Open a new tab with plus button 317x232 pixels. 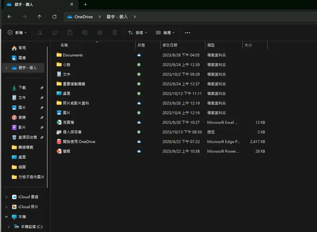click(x=85, y=4)
